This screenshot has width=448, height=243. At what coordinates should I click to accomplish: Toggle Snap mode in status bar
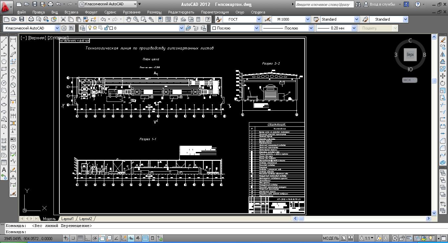tap(73, 238)
